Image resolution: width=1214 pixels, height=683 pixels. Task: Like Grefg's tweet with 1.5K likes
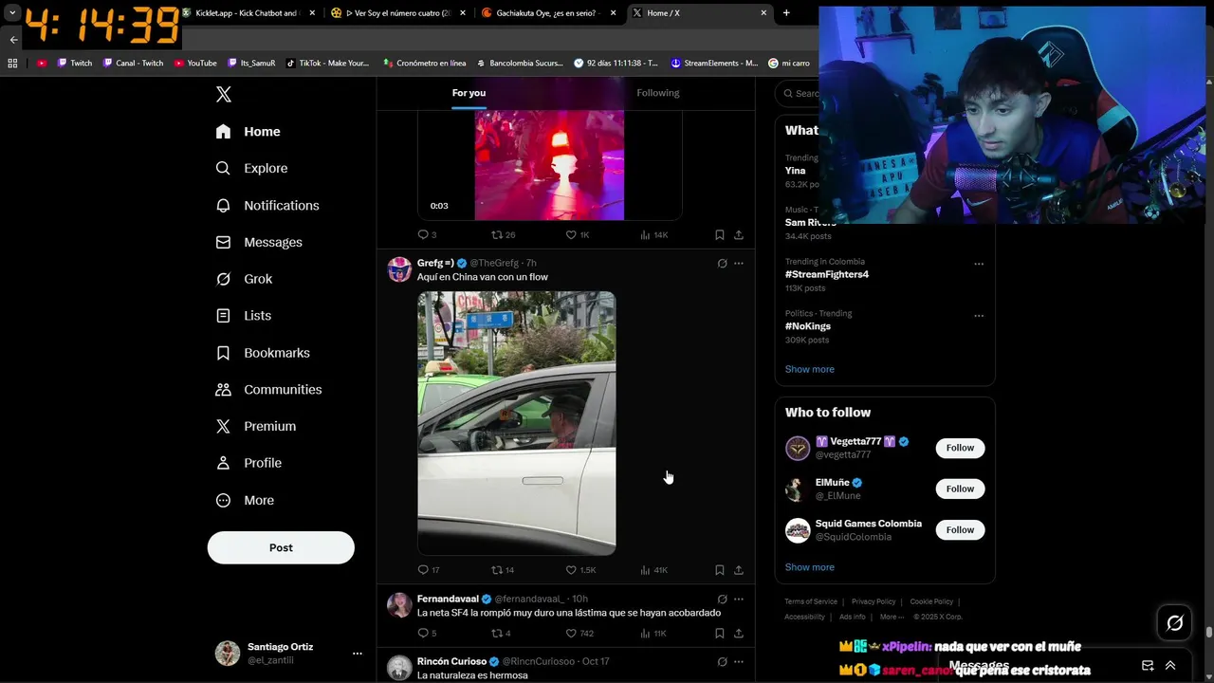coord(580,570)
